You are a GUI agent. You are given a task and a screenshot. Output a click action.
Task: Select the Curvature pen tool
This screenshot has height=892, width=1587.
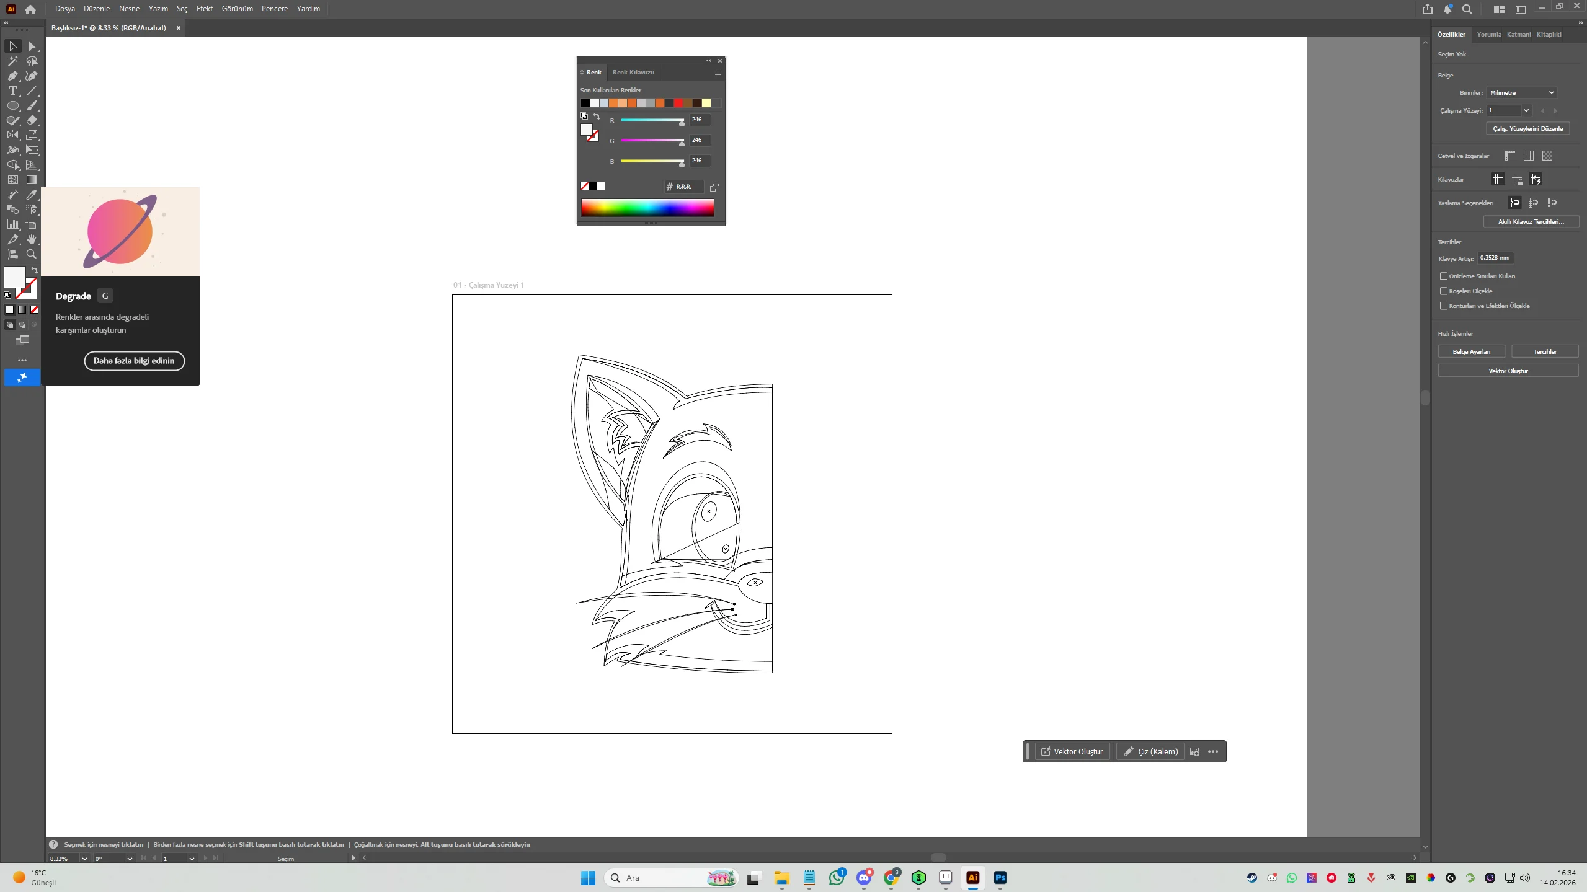click(x=32, y=76)
